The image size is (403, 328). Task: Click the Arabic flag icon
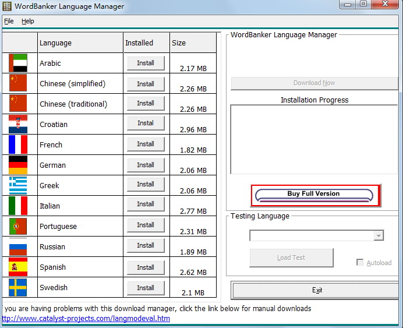[x=18, y=63]
